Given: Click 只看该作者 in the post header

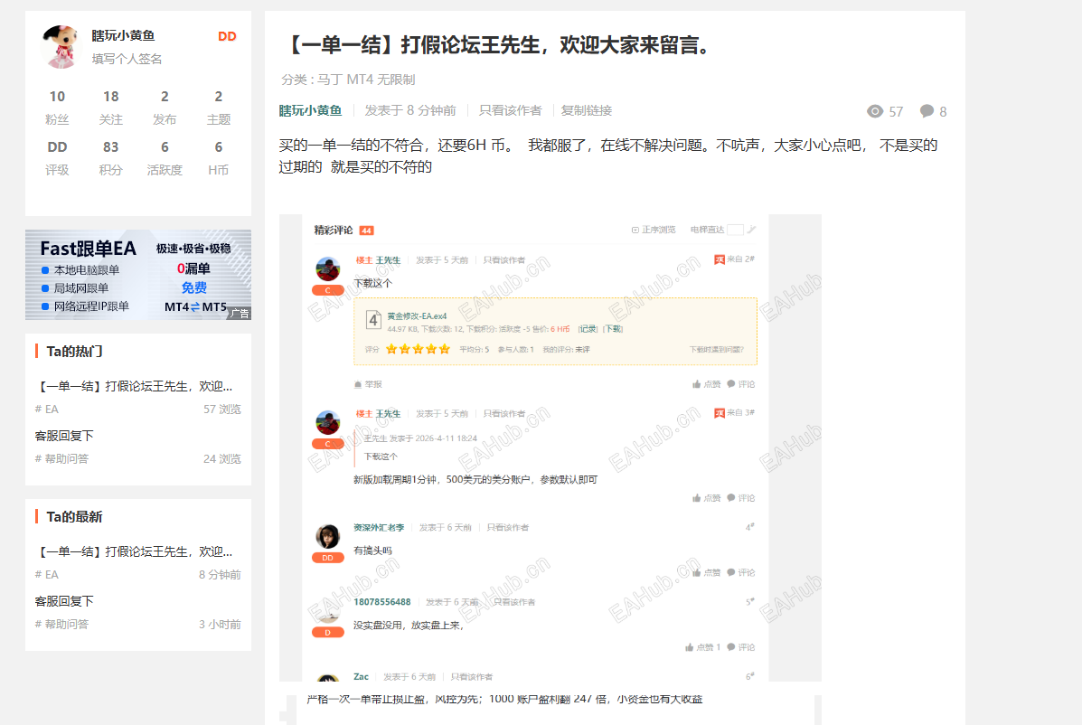Looking at the screenshot, I should [x=511, y=110].
